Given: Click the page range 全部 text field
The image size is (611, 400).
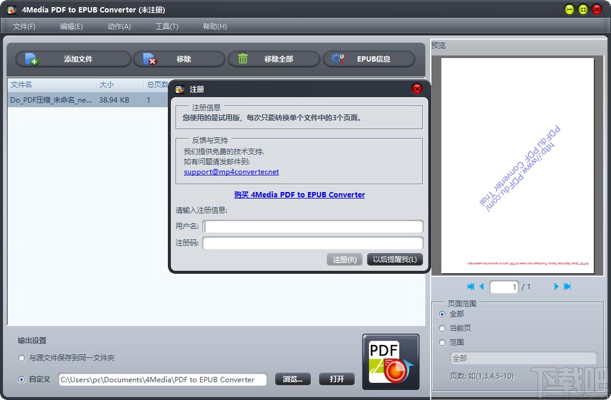Looking at the screenshot, I should pos(523,358).
